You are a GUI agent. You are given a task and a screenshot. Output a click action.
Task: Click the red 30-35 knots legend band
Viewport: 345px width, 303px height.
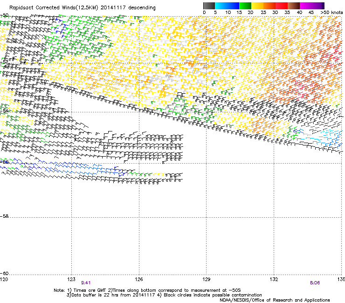pos(282,6)
